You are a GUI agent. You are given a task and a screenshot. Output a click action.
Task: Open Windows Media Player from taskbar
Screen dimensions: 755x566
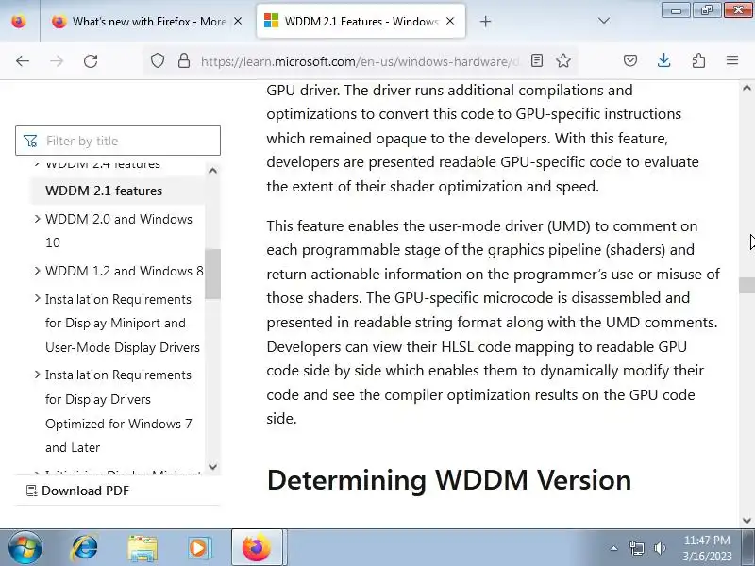[199, 548]
